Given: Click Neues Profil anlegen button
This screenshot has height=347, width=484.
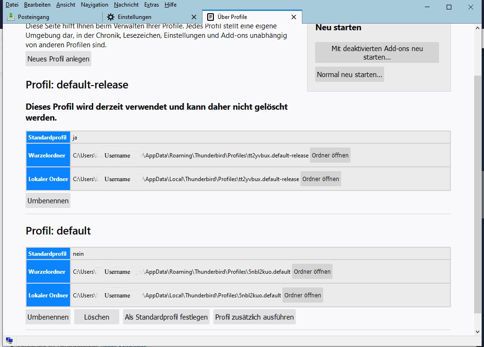Looking at the screenshot, I should 58,59.
